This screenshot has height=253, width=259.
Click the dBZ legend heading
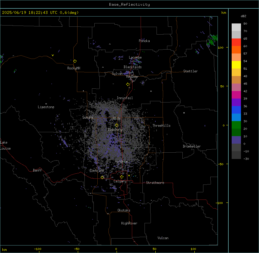pyautogui.click(x=243, y=16)
